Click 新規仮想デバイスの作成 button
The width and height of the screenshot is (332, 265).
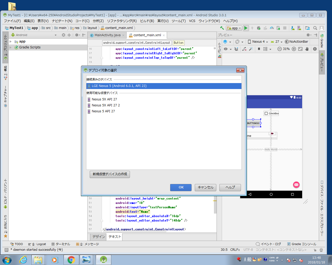point(110,174)
